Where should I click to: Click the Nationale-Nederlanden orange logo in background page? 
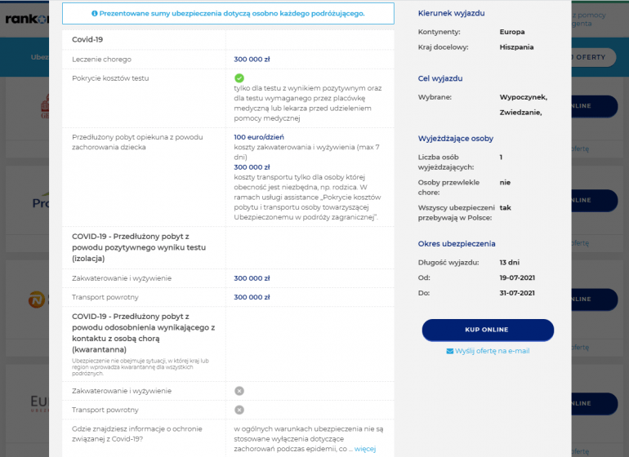38,299
